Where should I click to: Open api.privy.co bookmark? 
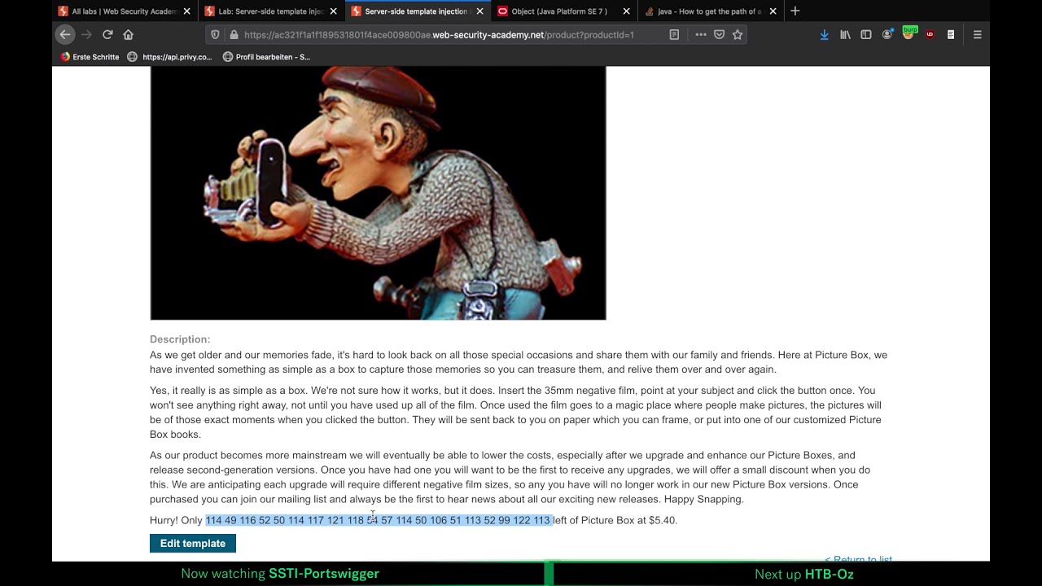point(169,57)
